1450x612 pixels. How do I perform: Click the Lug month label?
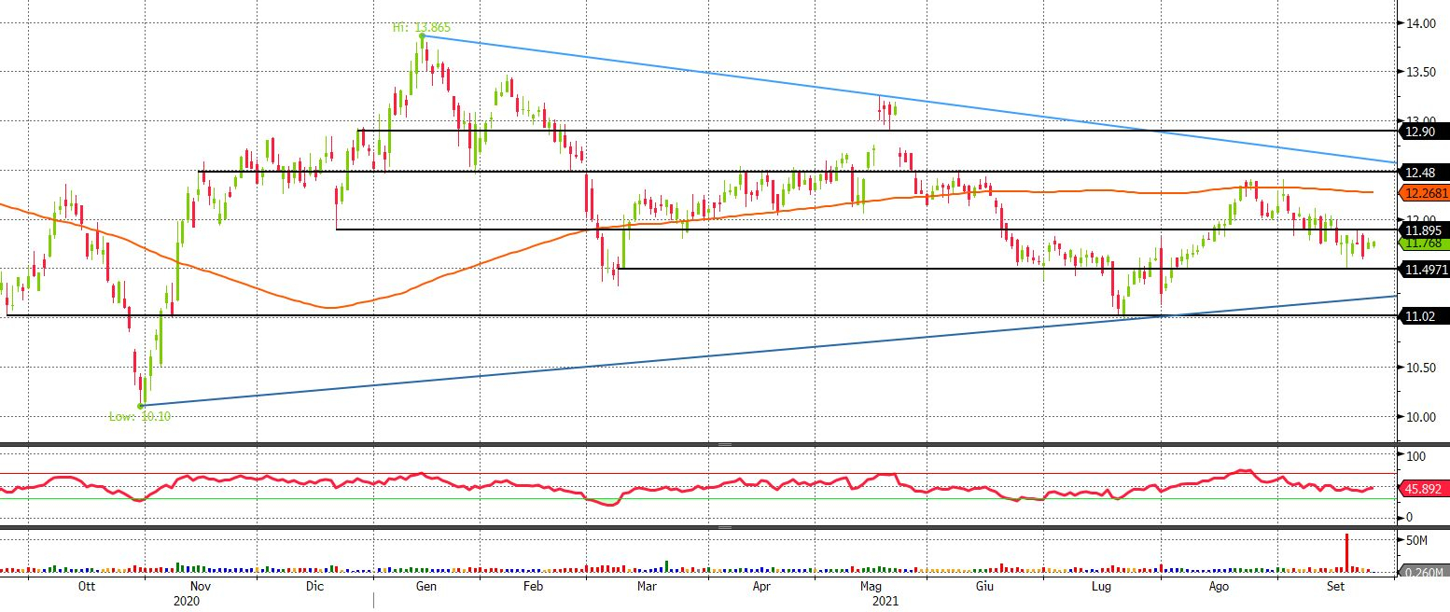click(1103, 587)
